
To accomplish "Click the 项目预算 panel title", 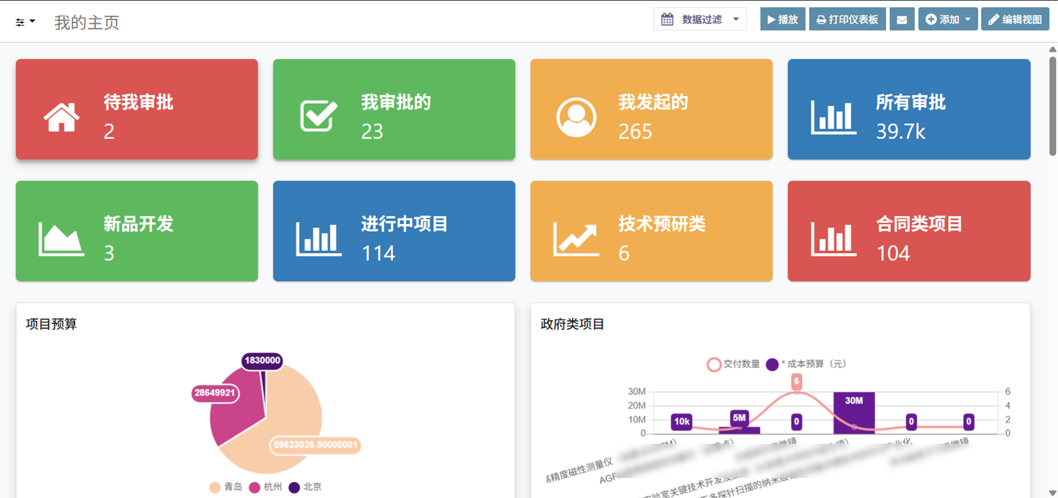I will pyautogui.click(x=51, y=324).
